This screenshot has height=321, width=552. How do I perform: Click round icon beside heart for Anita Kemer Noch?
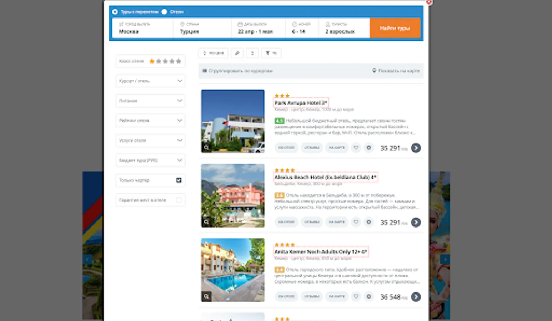click(369, 297)
